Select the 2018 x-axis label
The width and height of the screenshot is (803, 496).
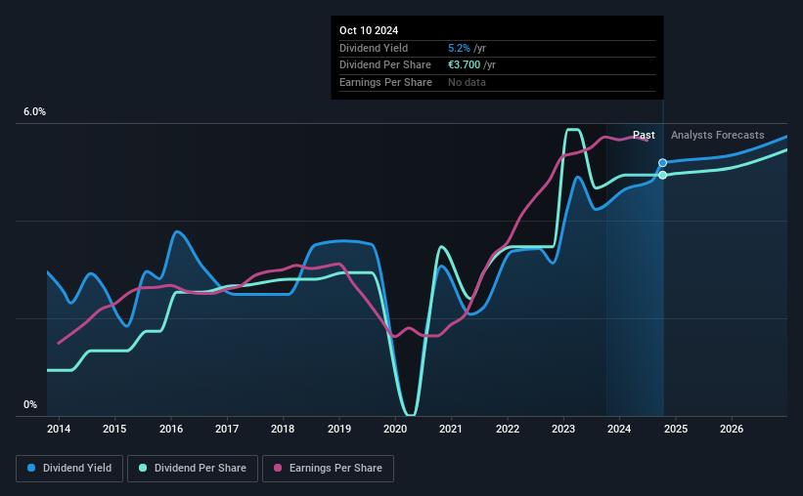pyautogui.click(x=283, y=429)
